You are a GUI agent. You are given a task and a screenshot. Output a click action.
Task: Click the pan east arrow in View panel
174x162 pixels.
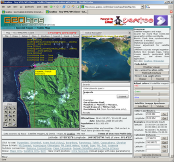pos(14,116)
